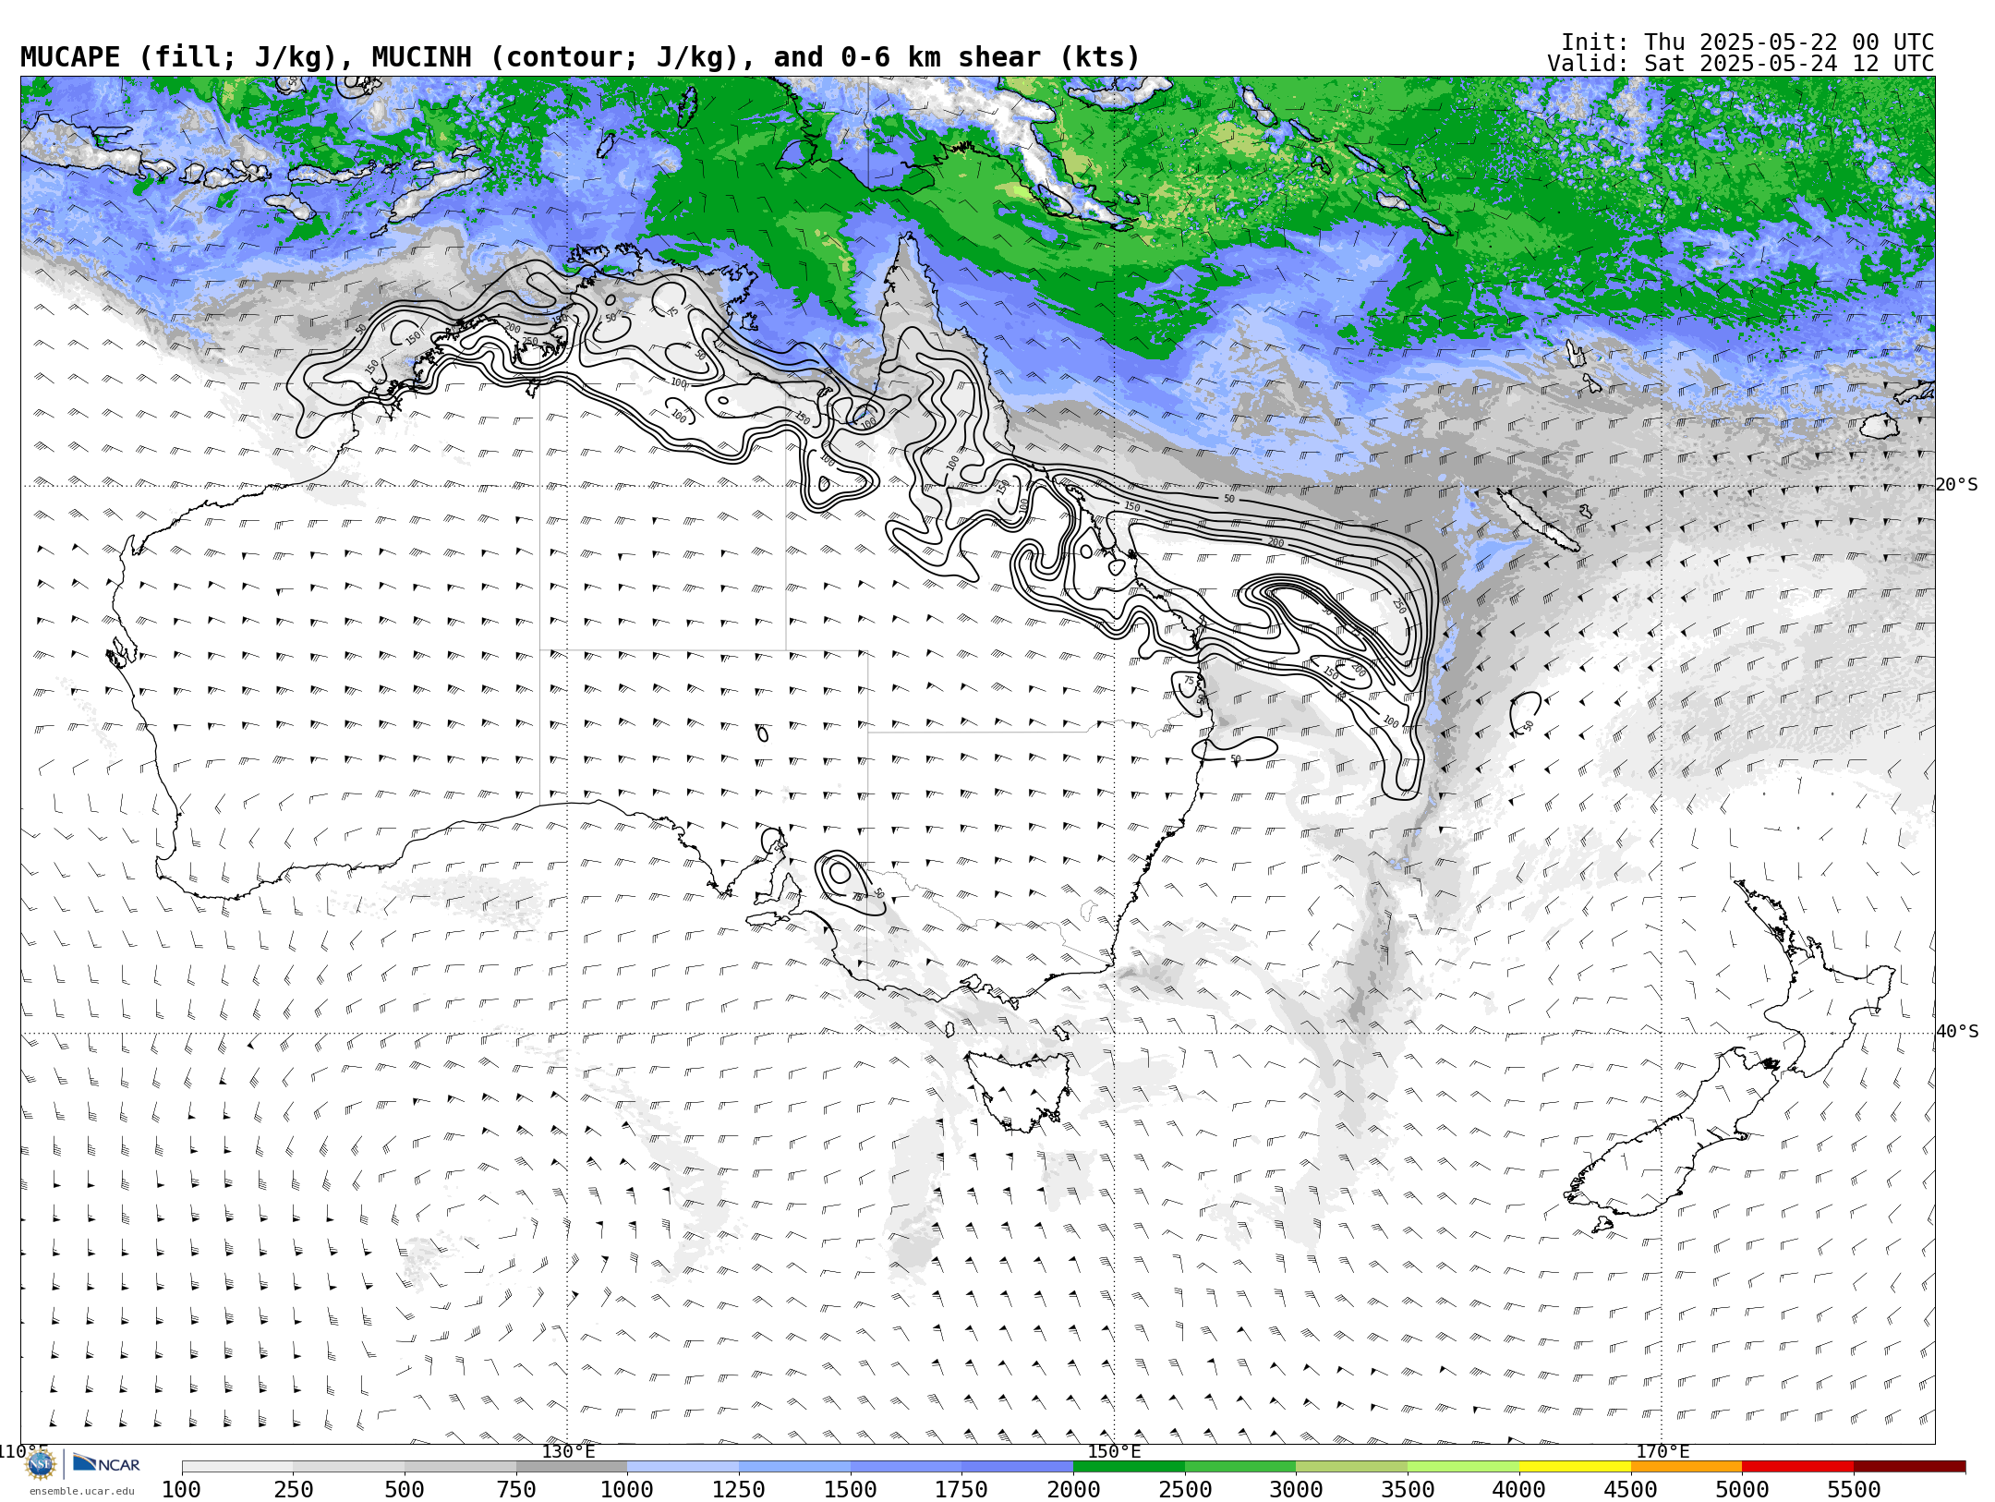This screenshot has height=1502, width=1995.
Task: Click the colorbar label 2500
Action: click(x=1185, y=1489)
